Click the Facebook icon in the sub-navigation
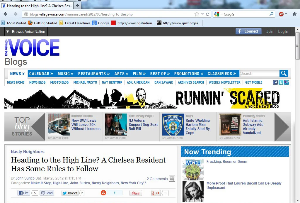This screenshot has height=203, width=300. click(x=275, y=82)
